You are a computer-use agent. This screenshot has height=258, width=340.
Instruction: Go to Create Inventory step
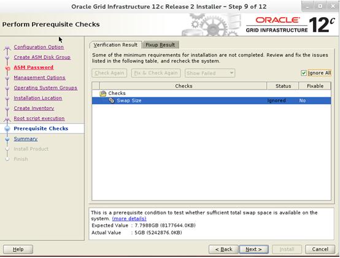coord(34,108)
